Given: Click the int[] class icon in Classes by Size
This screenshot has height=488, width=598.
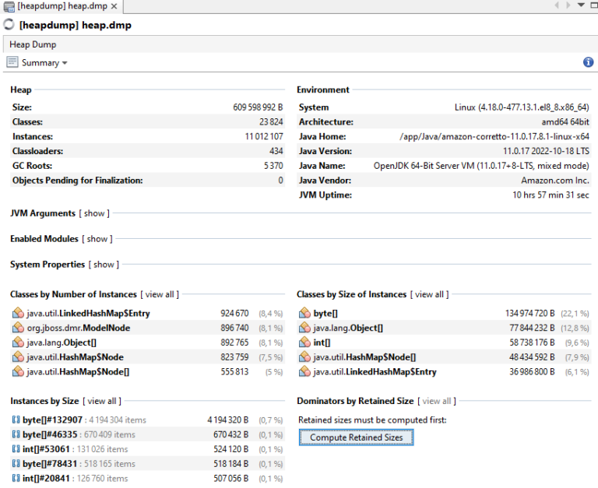Looking at the screenshot, I should click(304, 342).
